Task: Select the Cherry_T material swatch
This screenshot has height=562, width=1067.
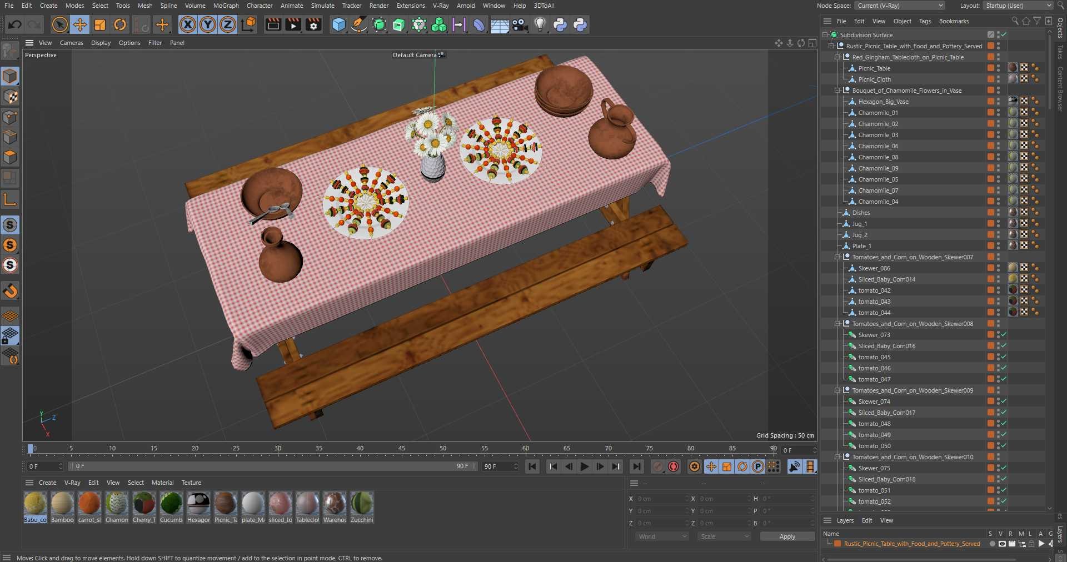Action: click(144, 508)
